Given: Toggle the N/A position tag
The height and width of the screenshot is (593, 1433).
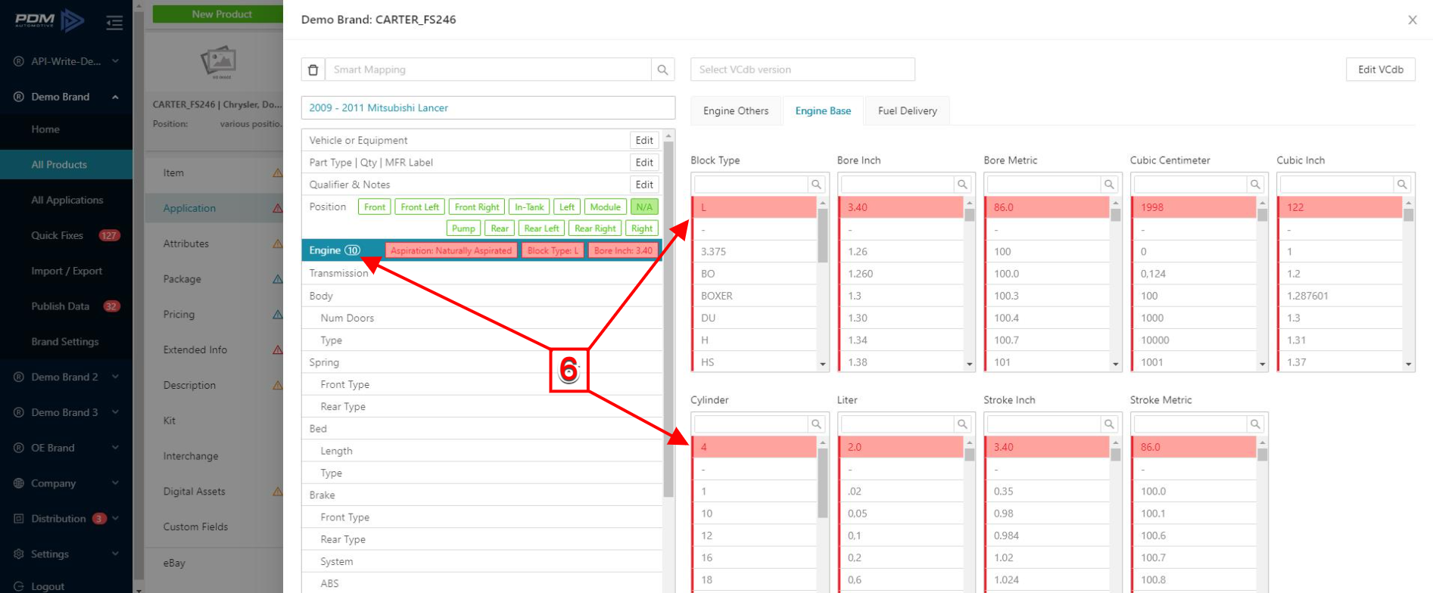Looking at the screenshot, I should point(644,207).
